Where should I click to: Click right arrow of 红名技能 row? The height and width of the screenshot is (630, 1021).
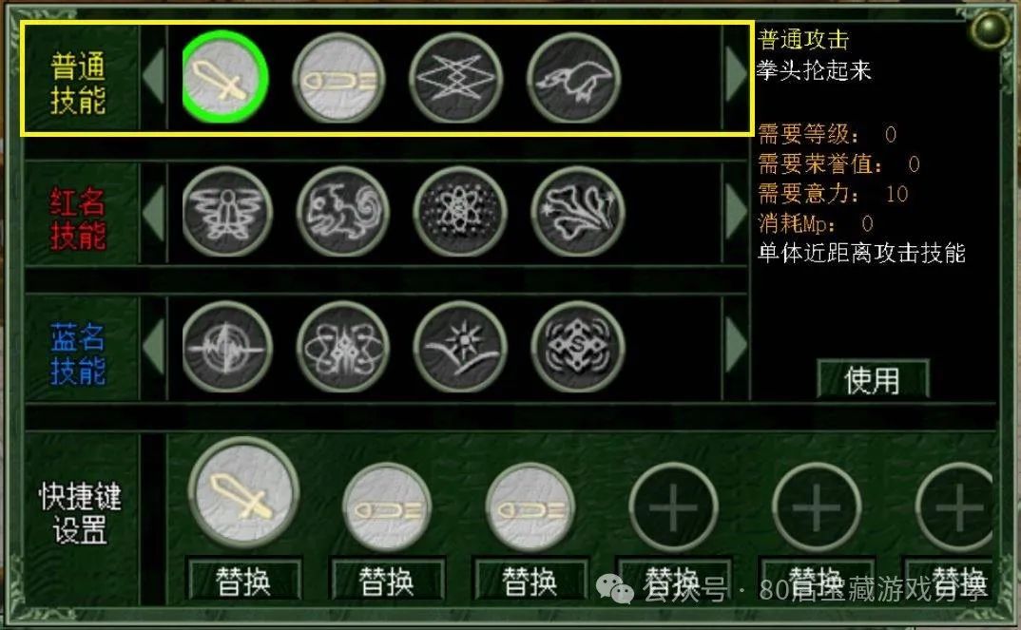pyautogui.click(x=736, y=212)
